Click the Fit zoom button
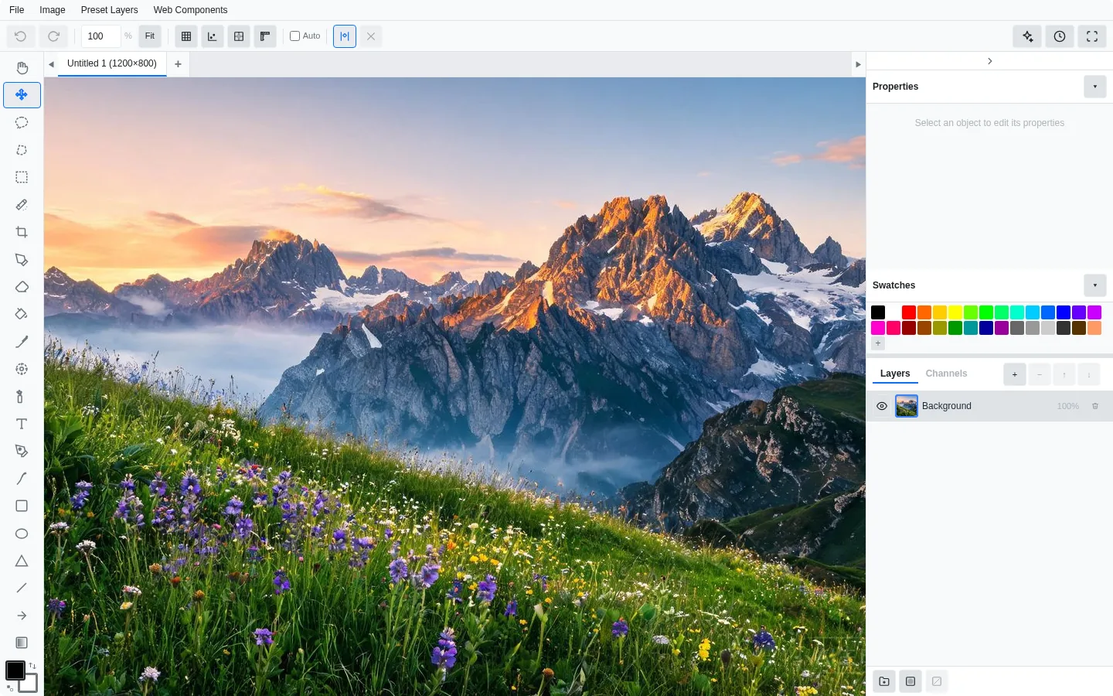This screenshot has height=696, width=1113. 150,36
